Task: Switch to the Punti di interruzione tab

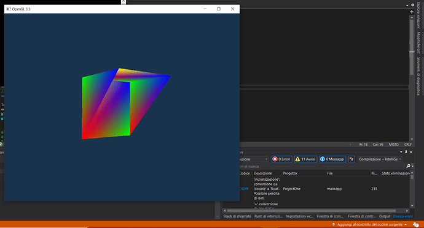Action: click(269, 216)
